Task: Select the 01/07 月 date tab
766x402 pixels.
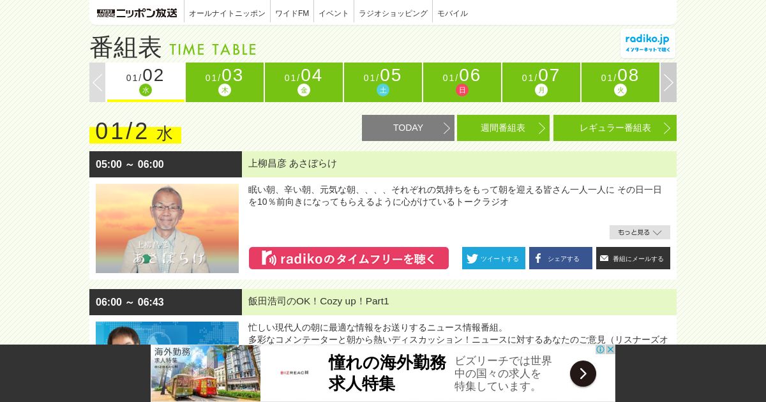Action: pos(541,82)
